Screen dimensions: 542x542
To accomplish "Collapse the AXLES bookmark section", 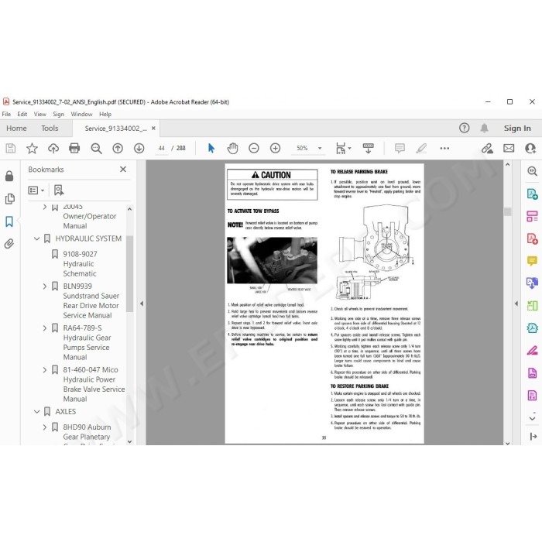I will (36, 412).
